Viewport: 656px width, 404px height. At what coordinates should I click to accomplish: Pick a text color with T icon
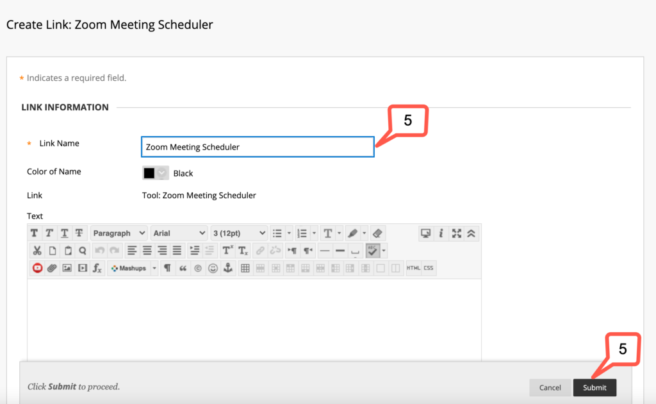[328, 233]
